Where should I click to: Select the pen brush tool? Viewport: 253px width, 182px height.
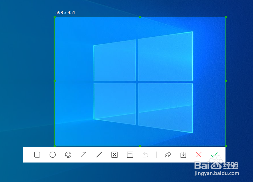(99, 155)
